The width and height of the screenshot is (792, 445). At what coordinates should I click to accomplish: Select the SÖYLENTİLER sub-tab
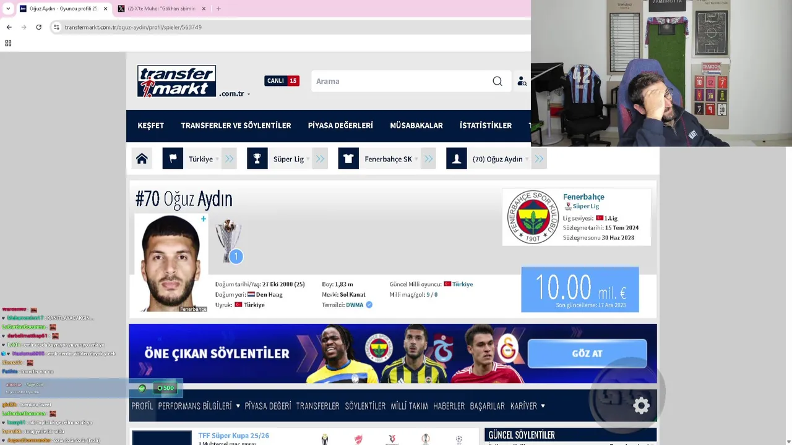[365, 406]
